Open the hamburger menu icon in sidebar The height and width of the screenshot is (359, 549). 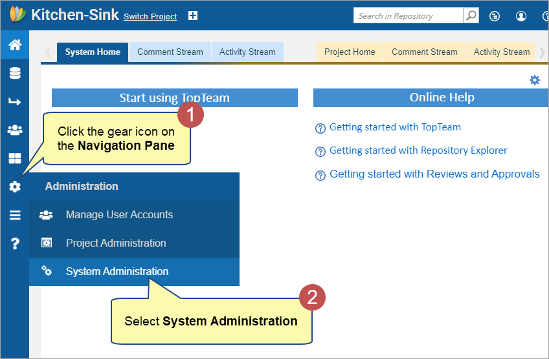15,215
